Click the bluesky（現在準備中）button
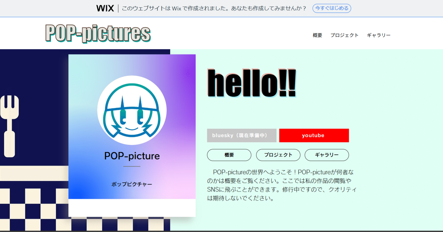The width and height of the screenshot is (443, 232). (x=242, y=135)
